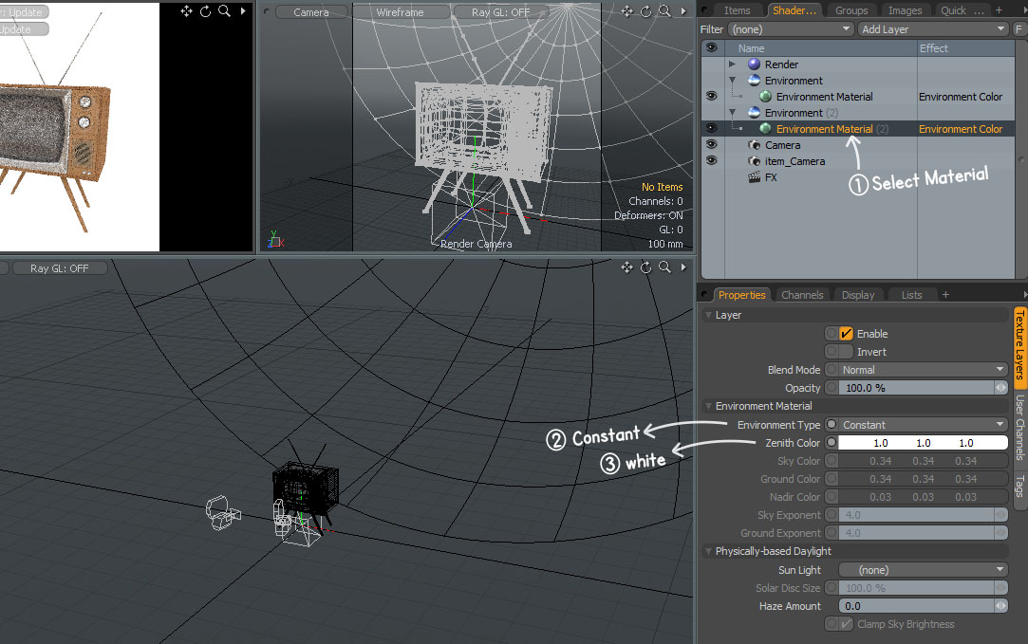Click the Ray GL: OFF button in the Camera viewport
Image resolution: width=1028 pixels, height=644 pixels.
pyautogui.click(x=500, y=12)
